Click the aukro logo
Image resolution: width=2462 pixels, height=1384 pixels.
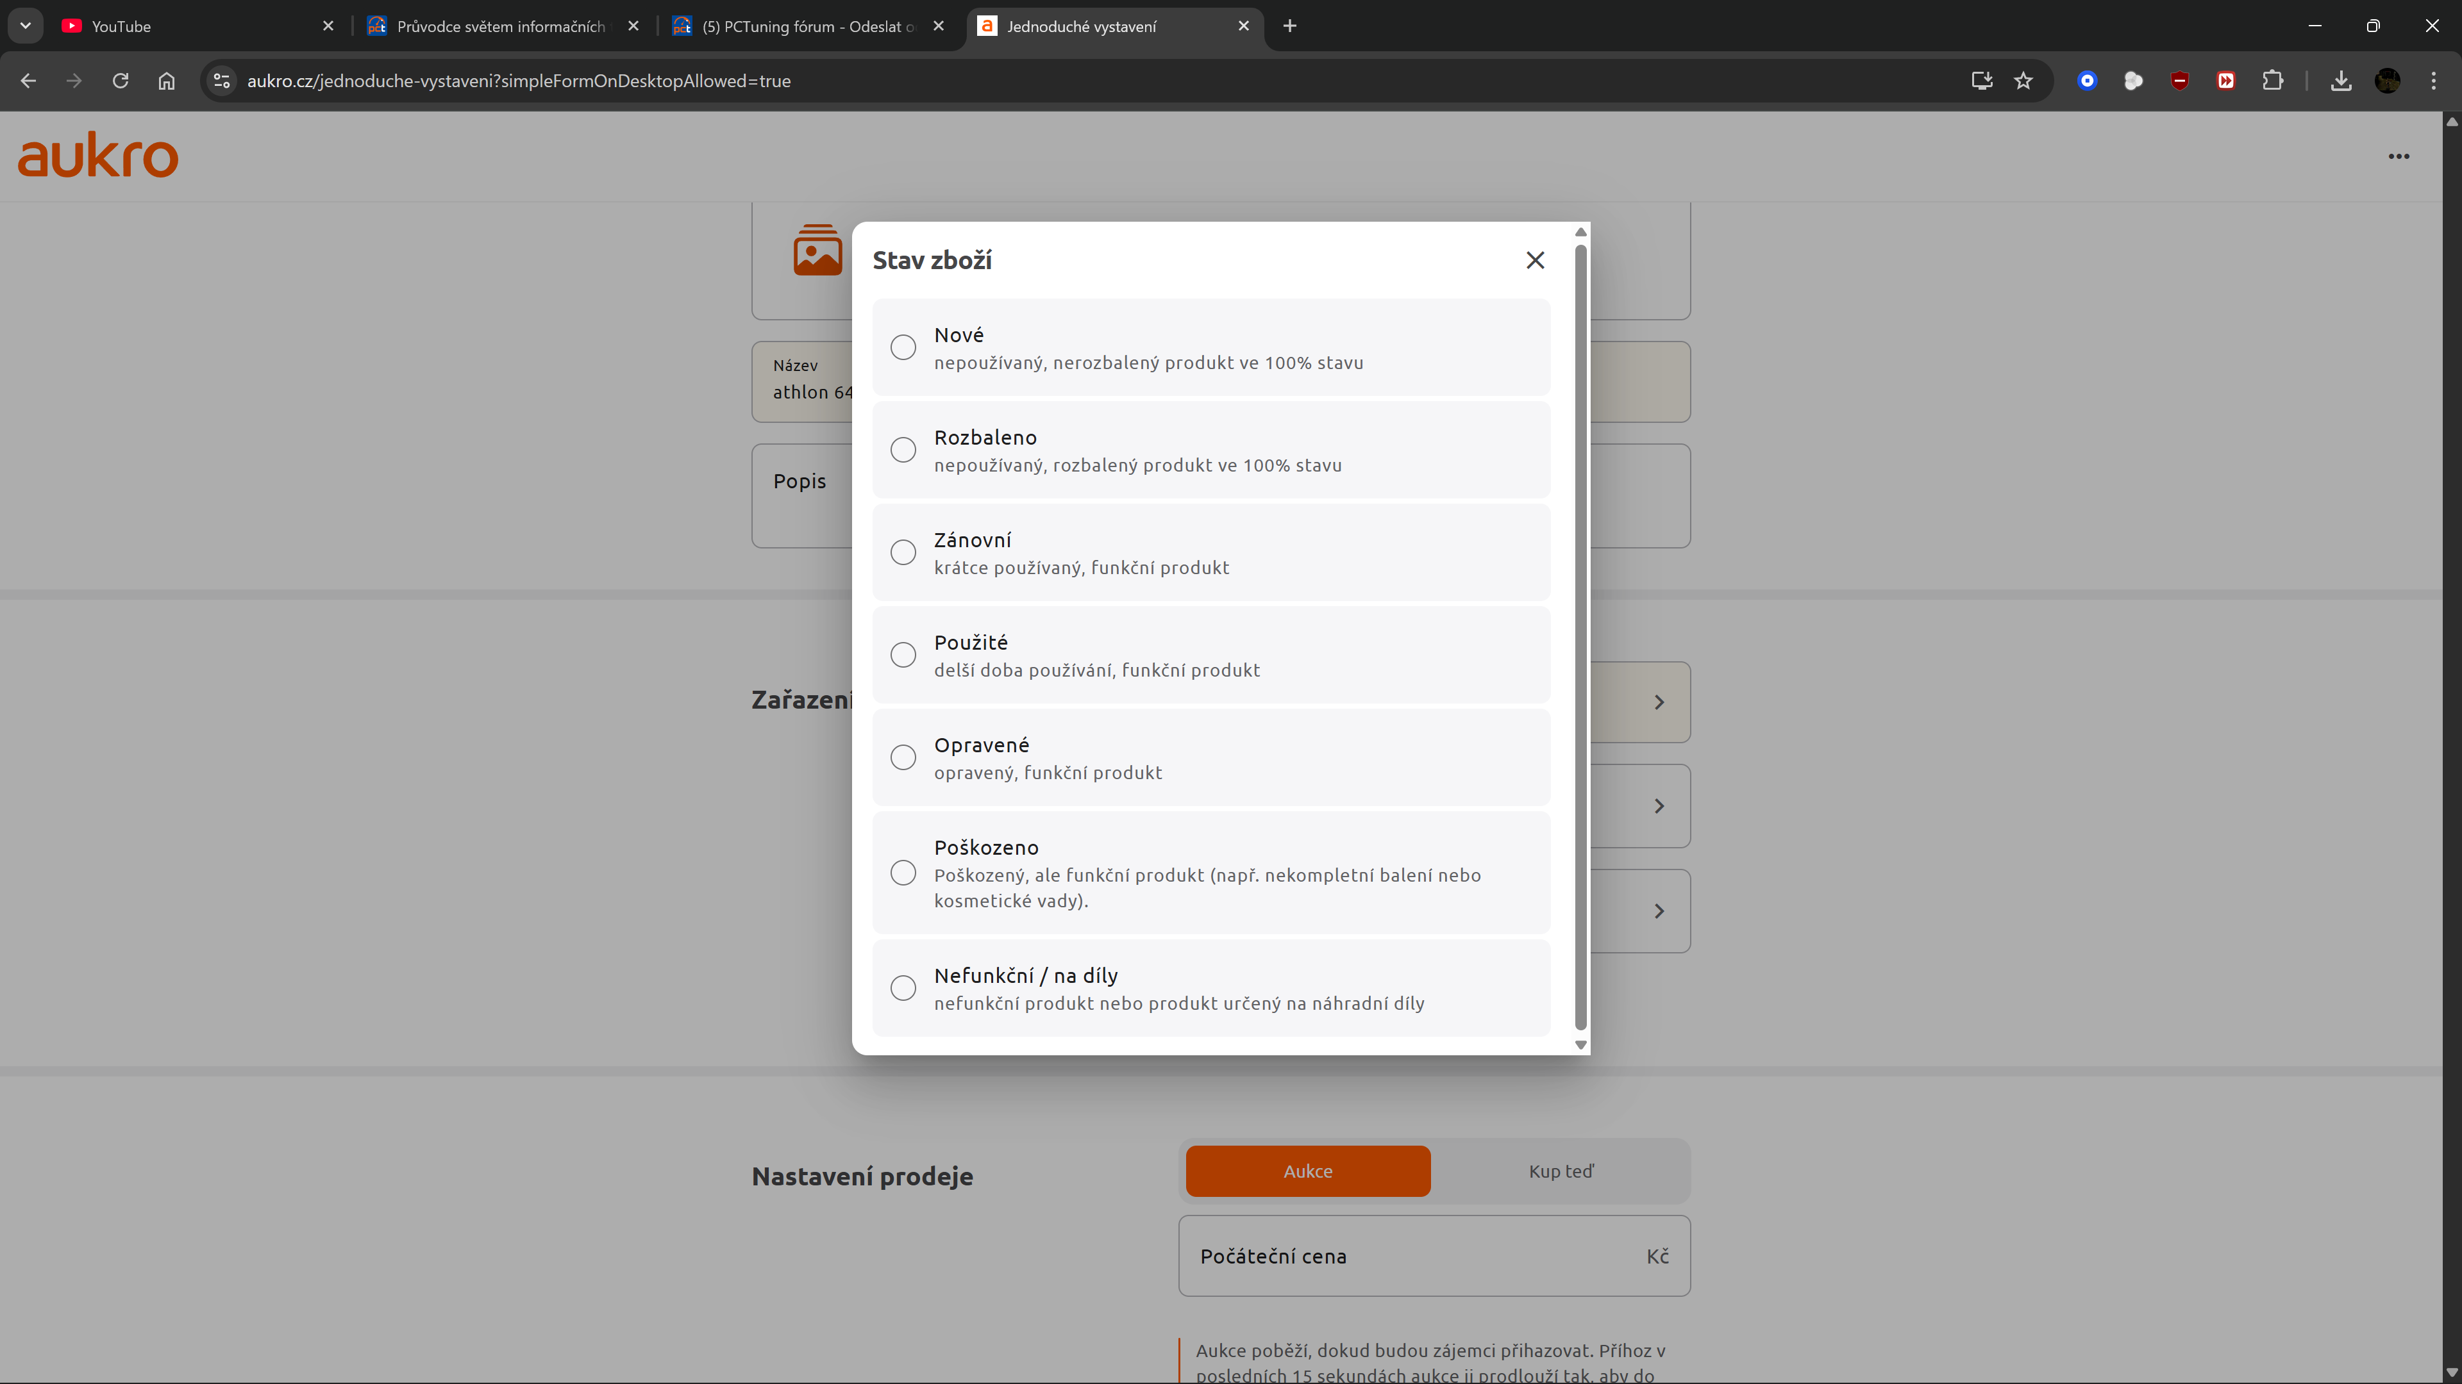tap(97, 156)
